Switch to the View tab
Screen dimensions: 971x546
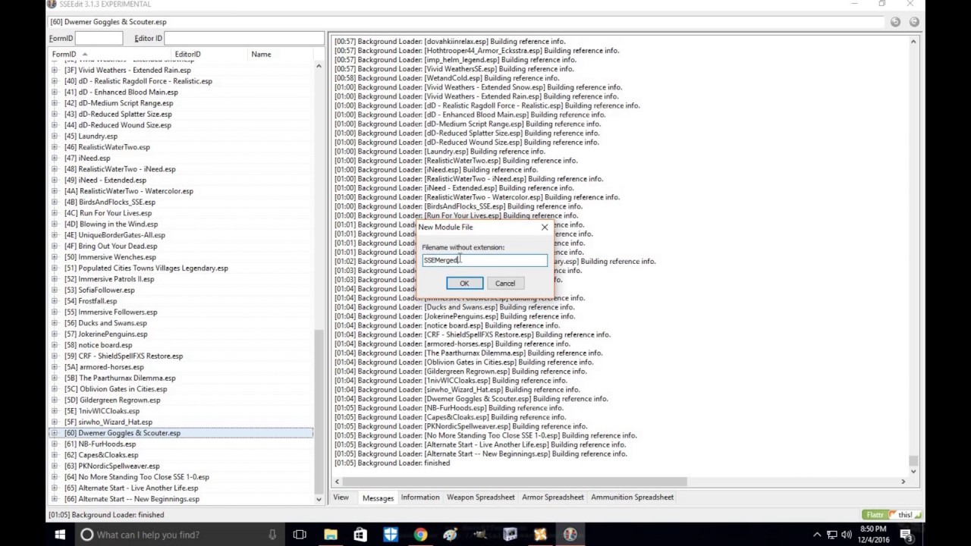click(x=341, y=497)
